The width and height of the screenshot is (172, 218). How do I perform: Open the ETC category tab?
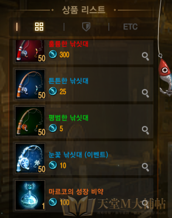(x=130, y=27)
